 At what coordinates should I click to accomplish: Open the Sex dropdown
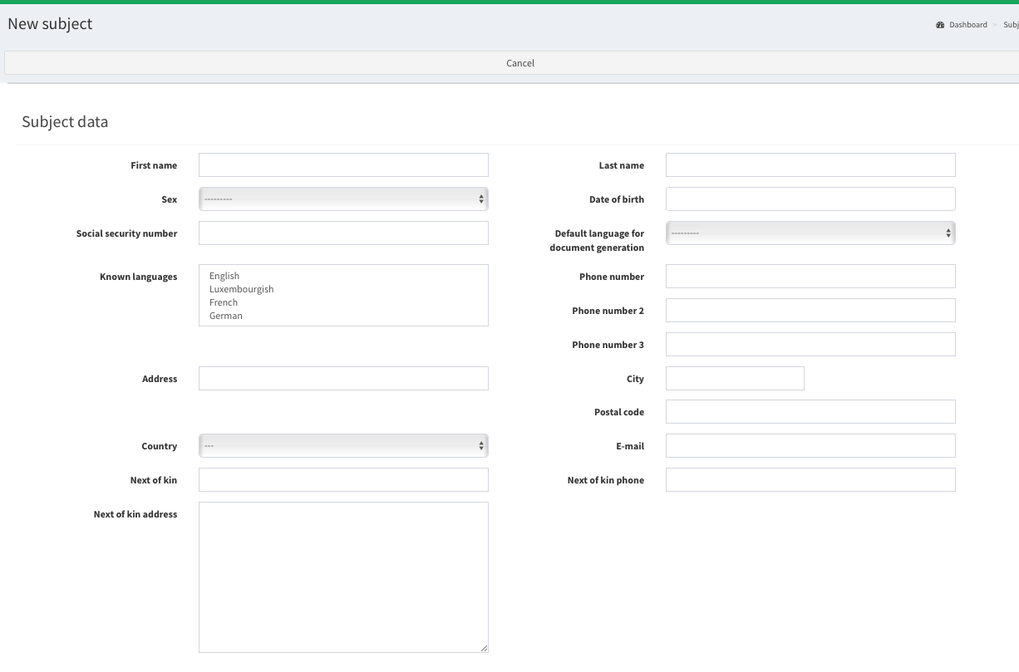click(342, 199)
